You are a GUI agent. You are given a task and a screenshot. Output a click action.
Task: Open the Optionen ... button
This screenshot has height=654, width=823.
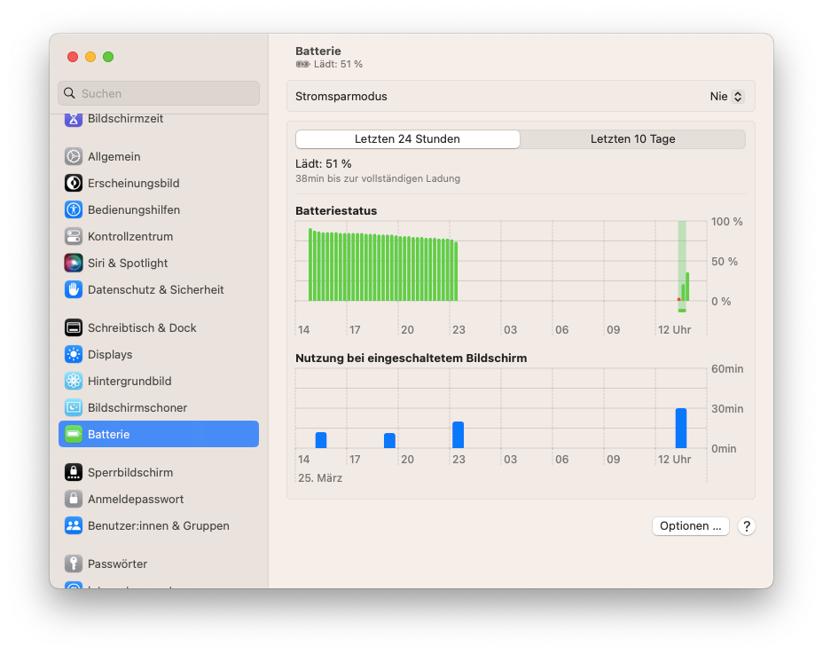click(690, 526)
